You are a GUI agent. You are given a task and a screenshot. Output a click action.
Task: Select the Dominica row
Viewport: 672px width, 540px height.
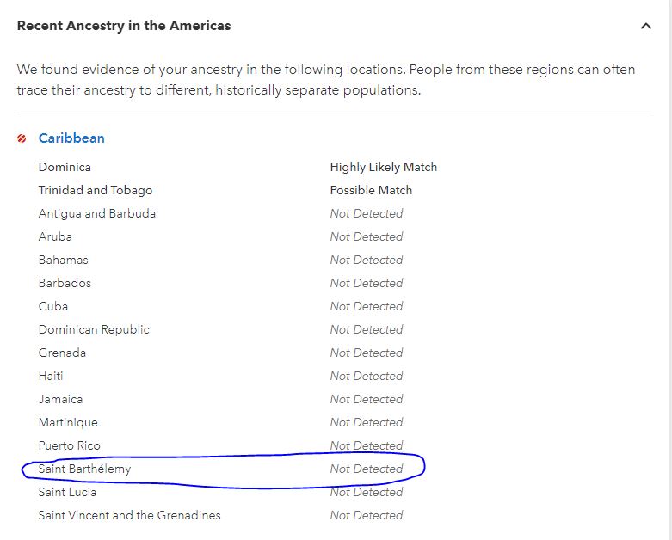[65, 167]
